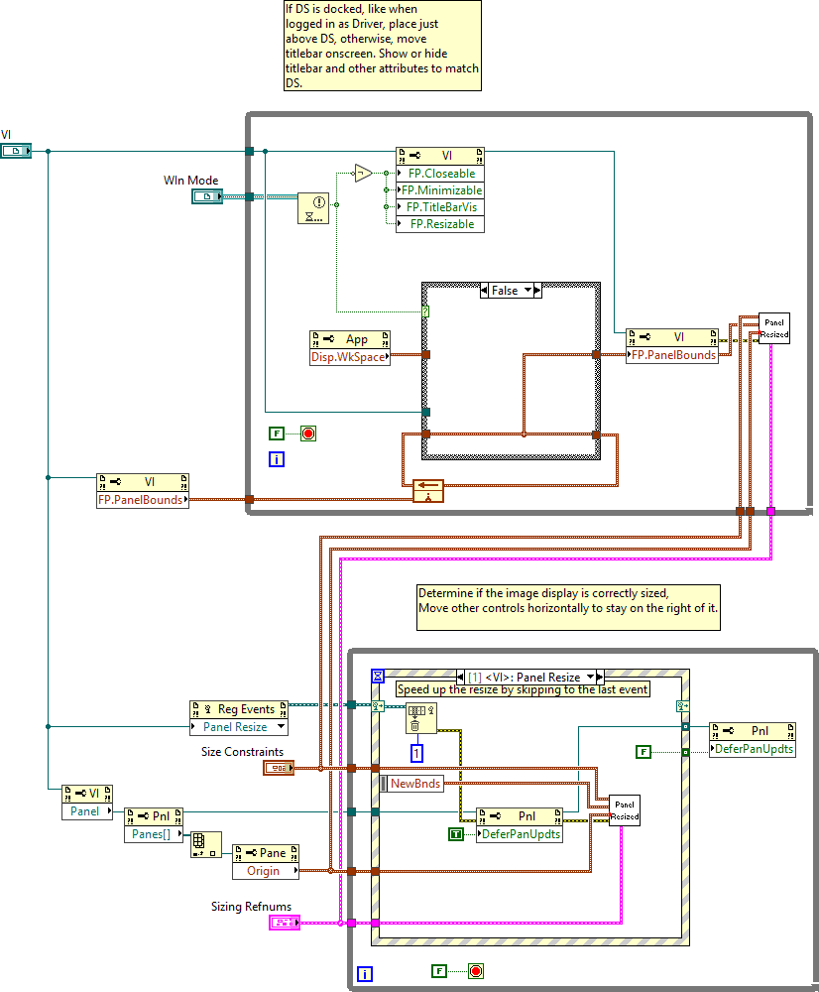Click the NOT gate triangle node

click(x=363, y=174)
